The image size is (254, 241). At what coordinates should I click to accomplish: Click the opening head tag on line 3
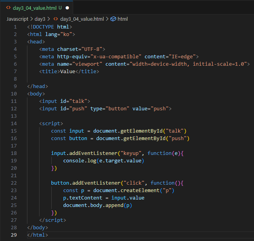pos(36,42)
